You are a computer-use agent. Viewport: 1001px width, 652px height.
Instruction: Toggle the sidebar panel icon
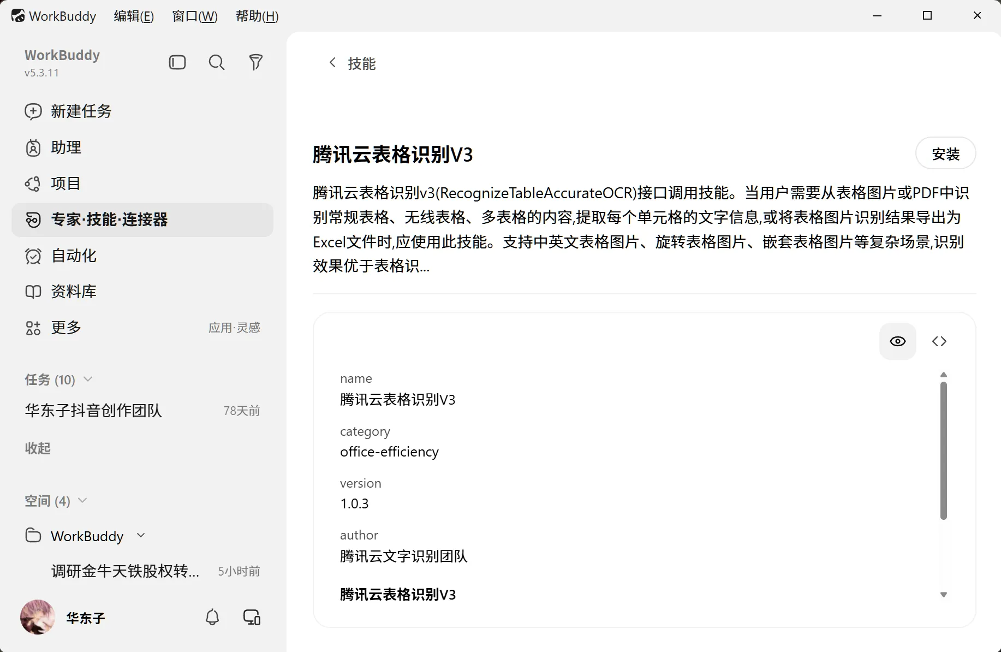177,62
